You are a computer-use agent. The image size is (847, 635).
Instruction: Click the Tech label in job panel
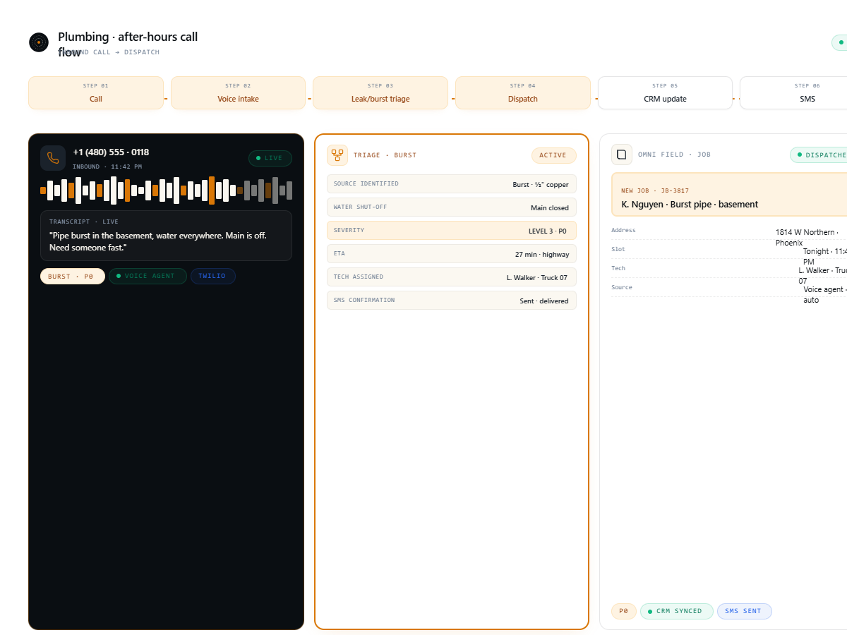coord(618,268)
